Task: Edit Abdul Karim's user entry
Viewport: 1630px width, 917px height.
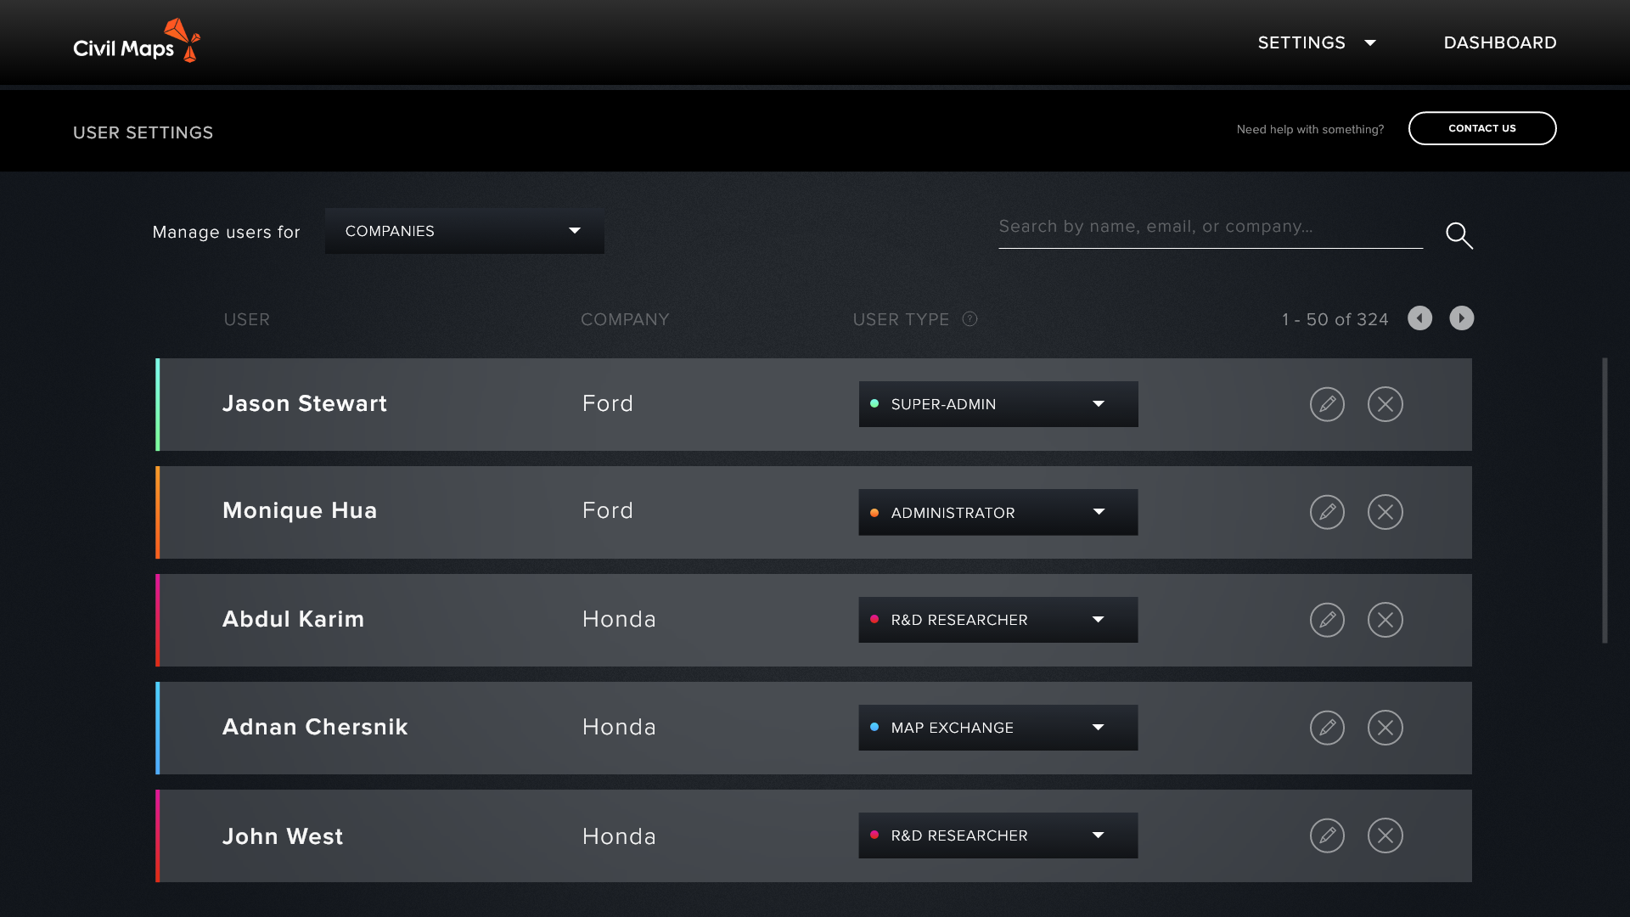Action: pos(1327,620)
